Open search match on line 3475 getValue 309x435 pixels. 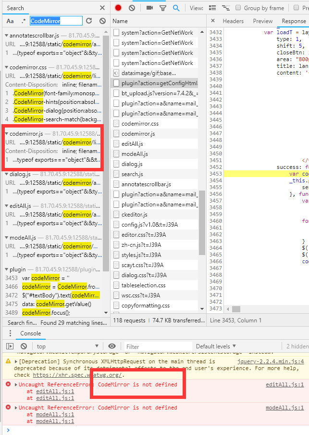(x=53, y=304)
